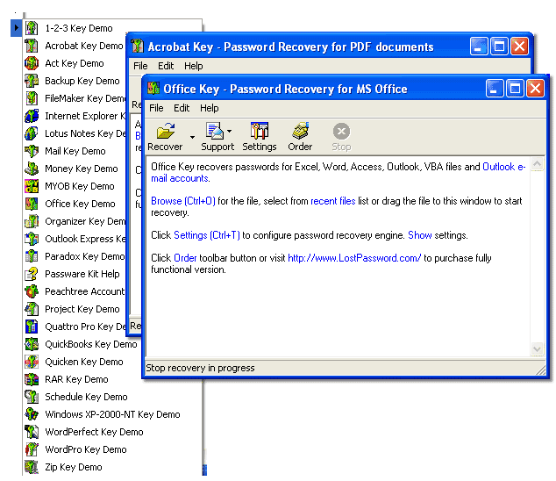Open the Passware Kit Help icon
Screen dimensions: 556x481
coord(32,274)
